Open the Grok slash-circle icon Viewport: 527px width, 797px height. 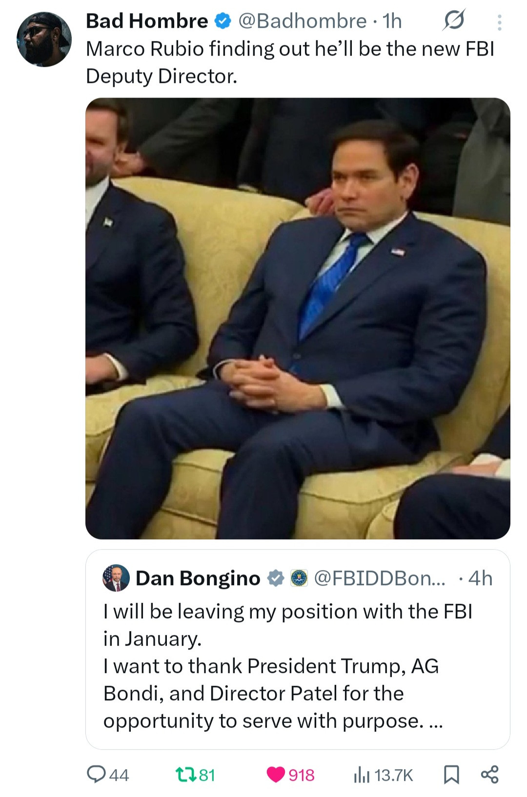coord(454,20)
